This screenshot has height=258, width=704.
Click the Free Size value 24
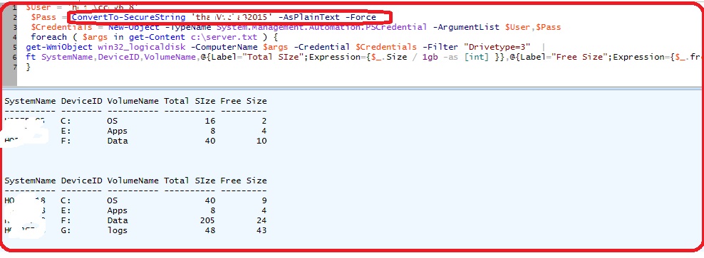coord(262,220)
